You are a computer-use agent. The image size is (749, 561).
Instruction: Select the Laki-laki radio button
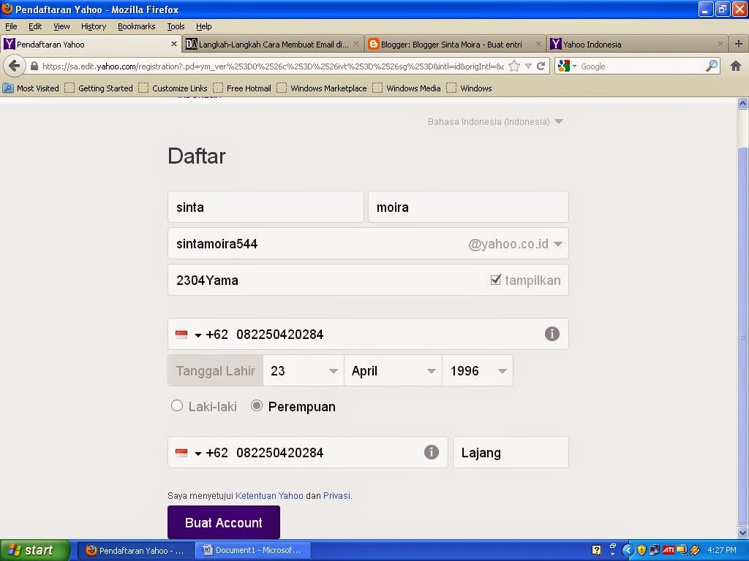177,406
